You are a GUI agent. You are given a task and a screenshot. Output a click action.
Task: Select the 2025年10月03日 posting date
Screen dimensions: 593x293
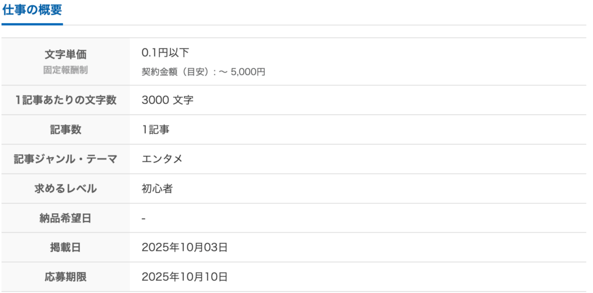coord(185,247)
